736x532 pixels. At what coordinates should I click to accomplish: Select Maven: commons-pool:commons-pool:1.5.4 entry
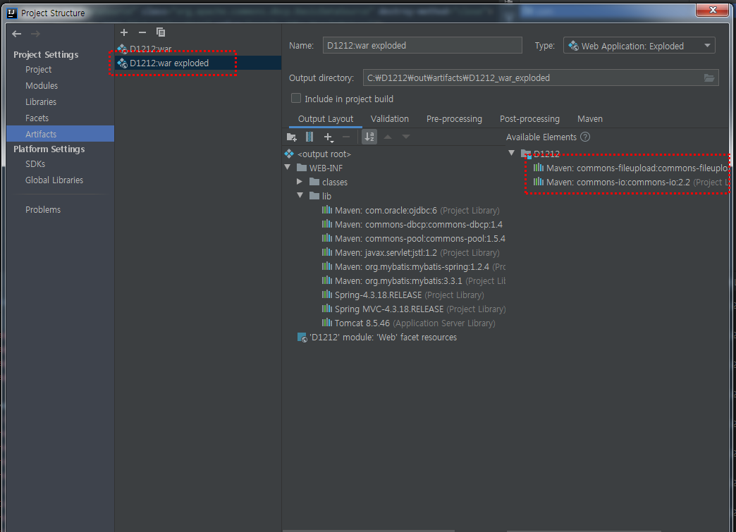click(413, 238)
